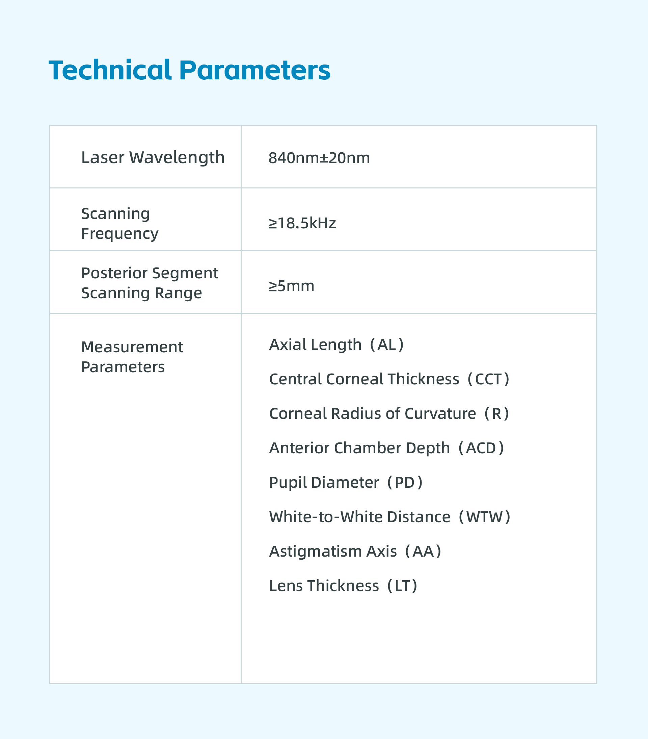This screenshot has height=739, width=648.
Task: Click the Astigmatism Axis (AA) entry
Action: coord(355,551)
